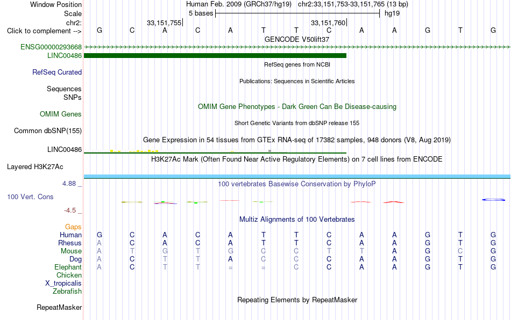
Task: Click the chr2:33,151,753-33,151,765 window position text
Action: pos(353,4)
